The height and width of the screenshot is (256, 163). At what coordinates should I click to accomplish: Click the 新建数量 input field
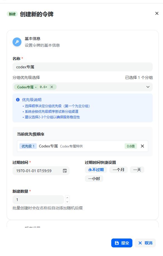pos(38,200)
